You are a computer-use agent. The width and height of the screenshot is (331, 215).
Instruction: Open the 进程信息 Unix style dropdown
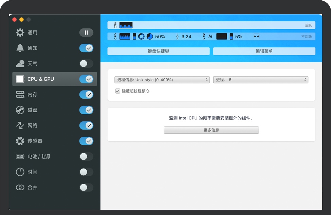(x=162, y=80)
